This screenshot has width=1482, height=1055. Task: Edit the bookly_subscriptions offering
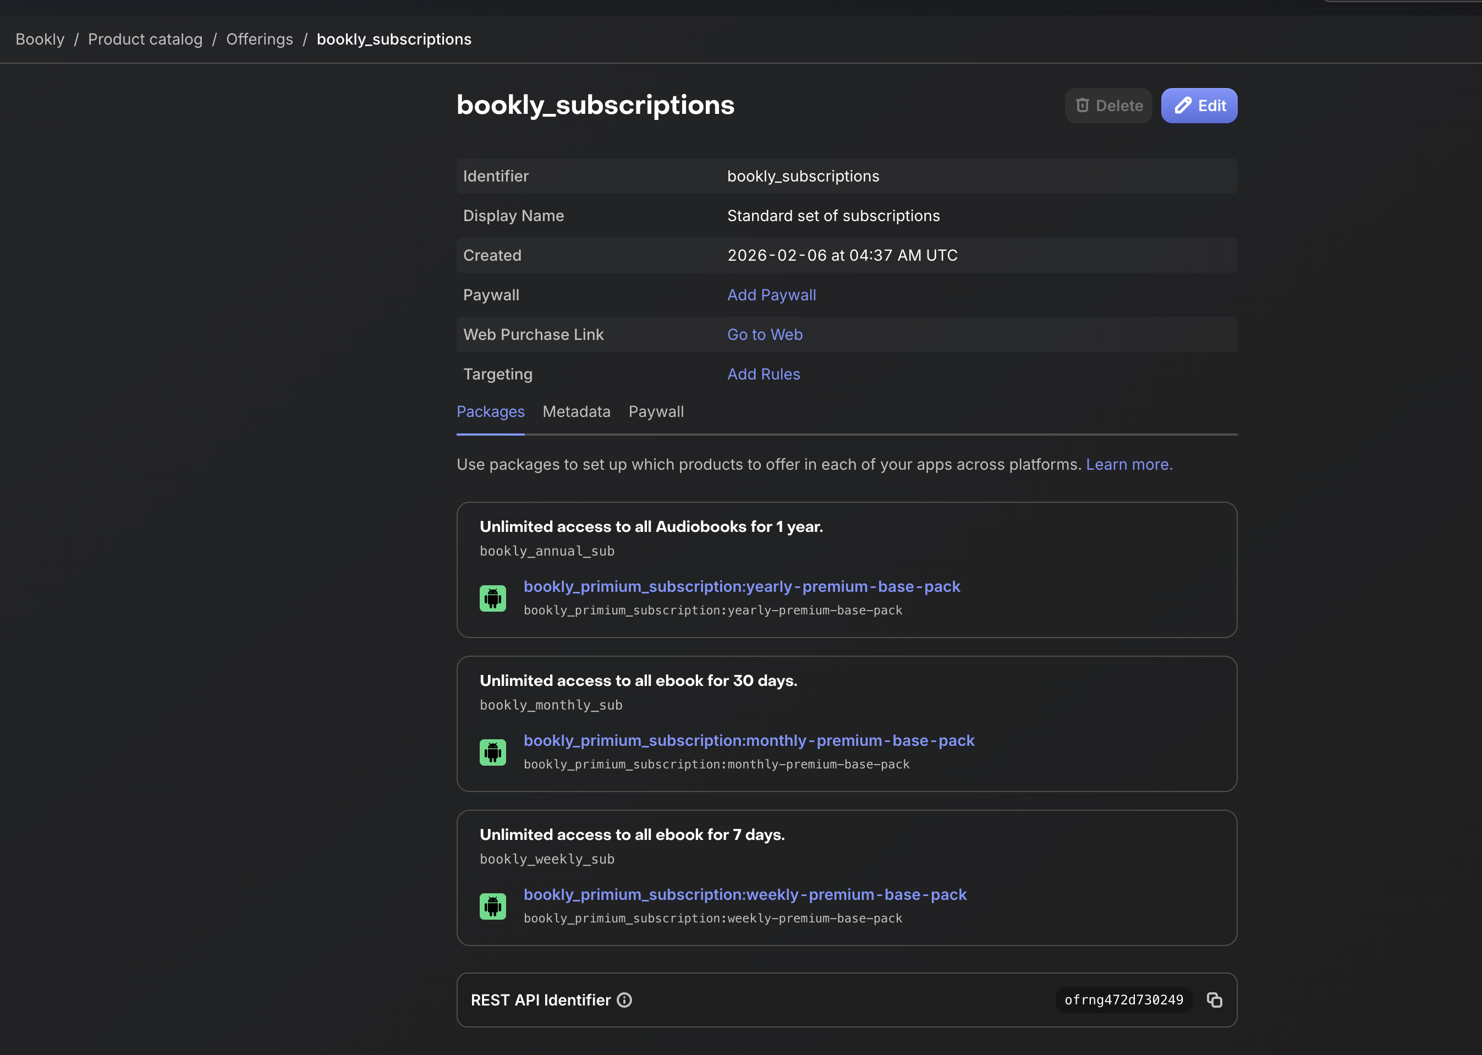(1199, 105)
